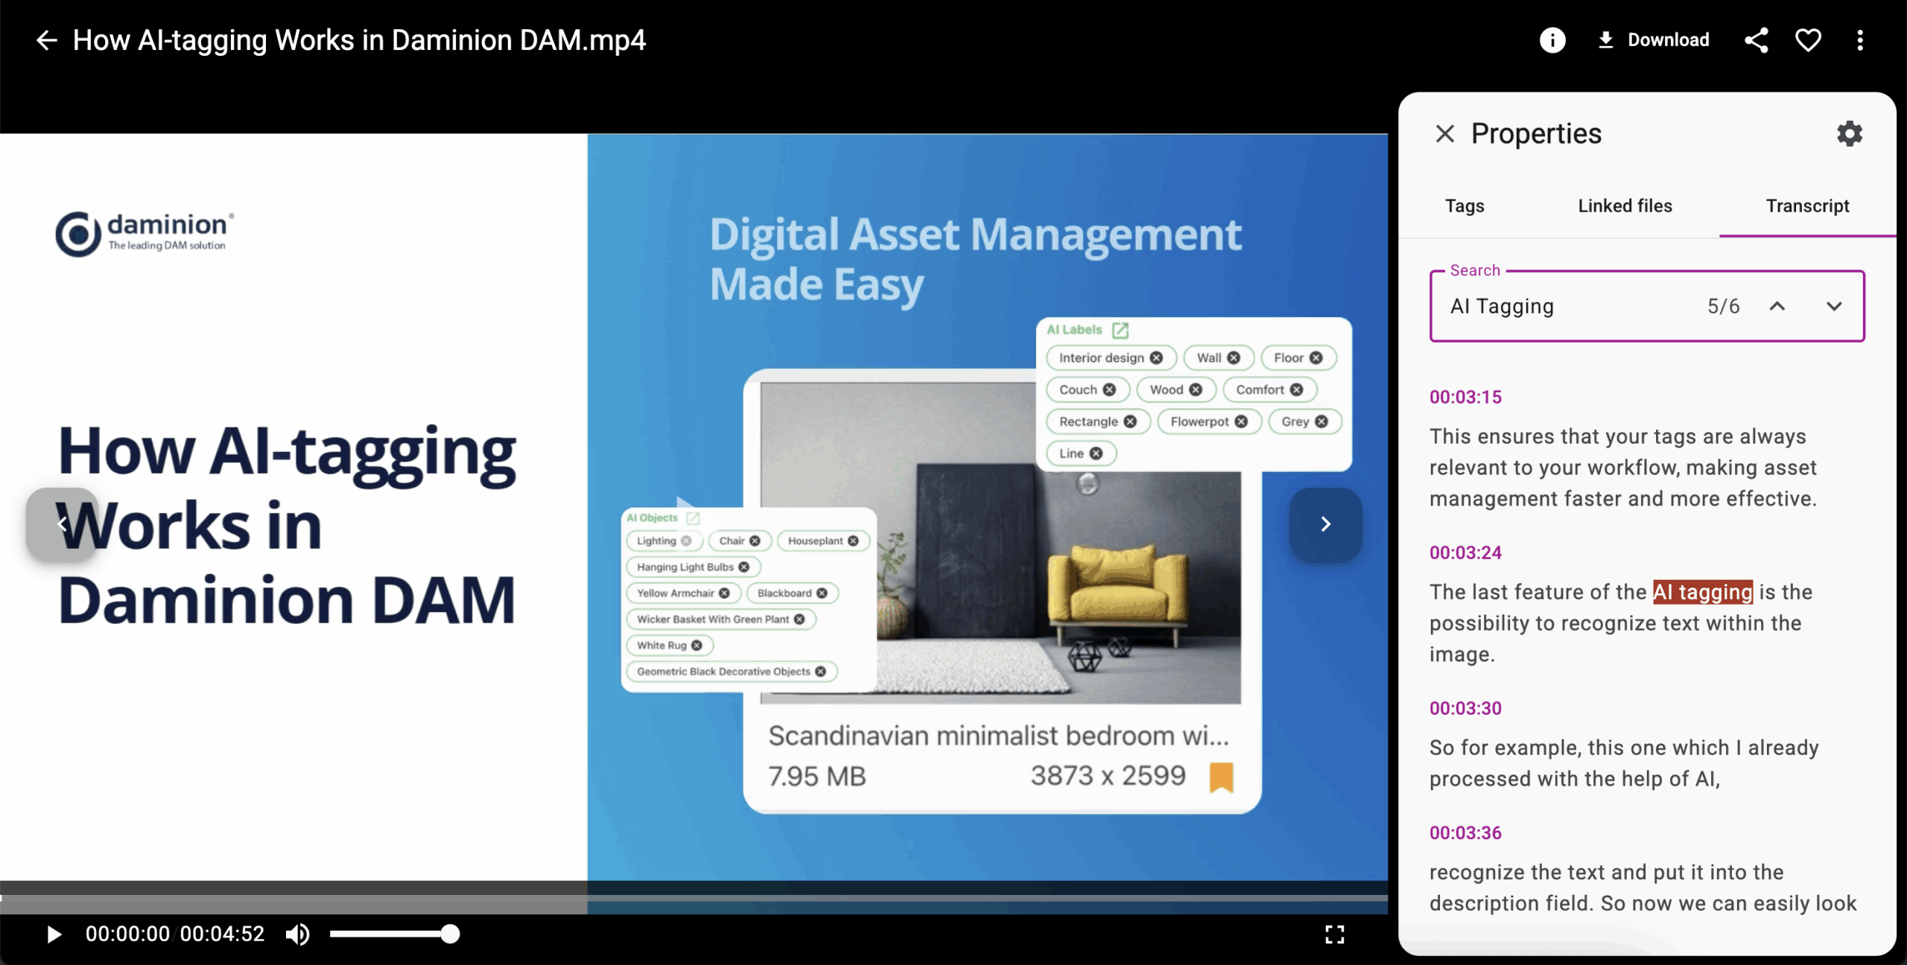Add video to favorites with heart icon
The width and height of the screenshot is (1907, 965).
(x=1808, y=40)
